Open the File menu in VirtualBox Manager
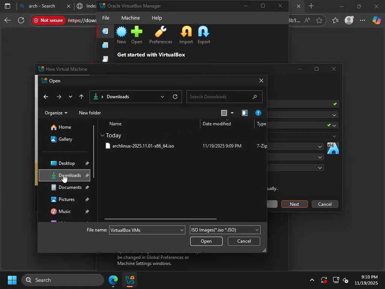The height and width of the screenshot is (289, 385). [x=106, y=18]
